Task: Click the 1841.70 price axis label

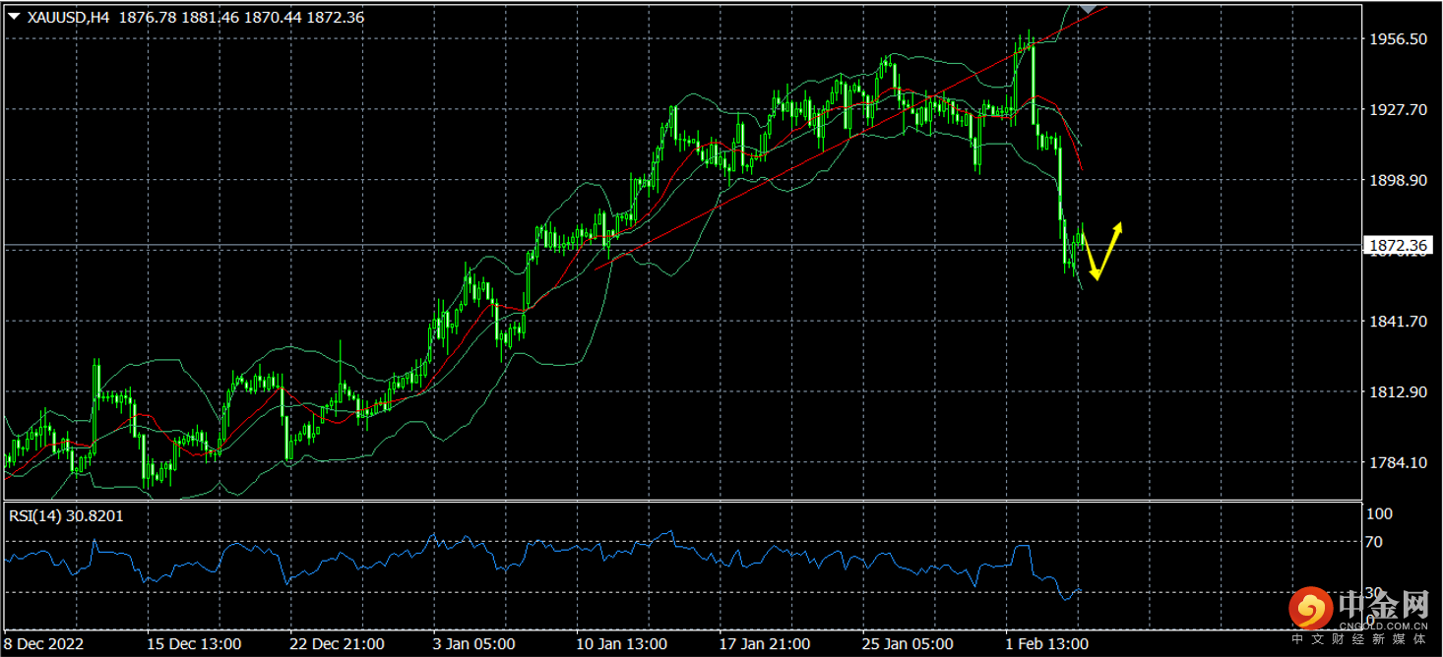Action: pyautogui.click(x=1398, y=322)
